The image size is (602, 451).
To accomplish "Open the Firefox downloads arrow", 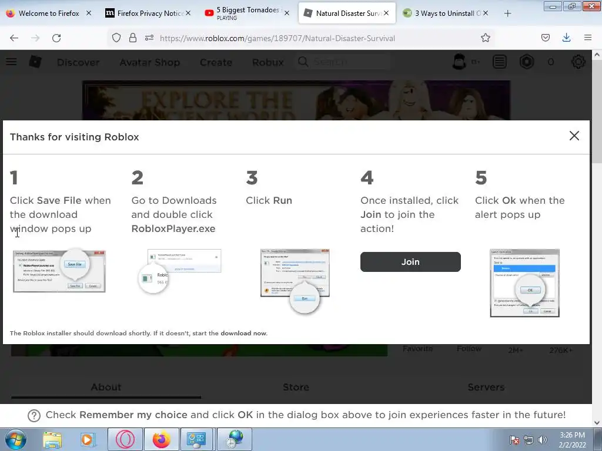I will click(566, 38).
